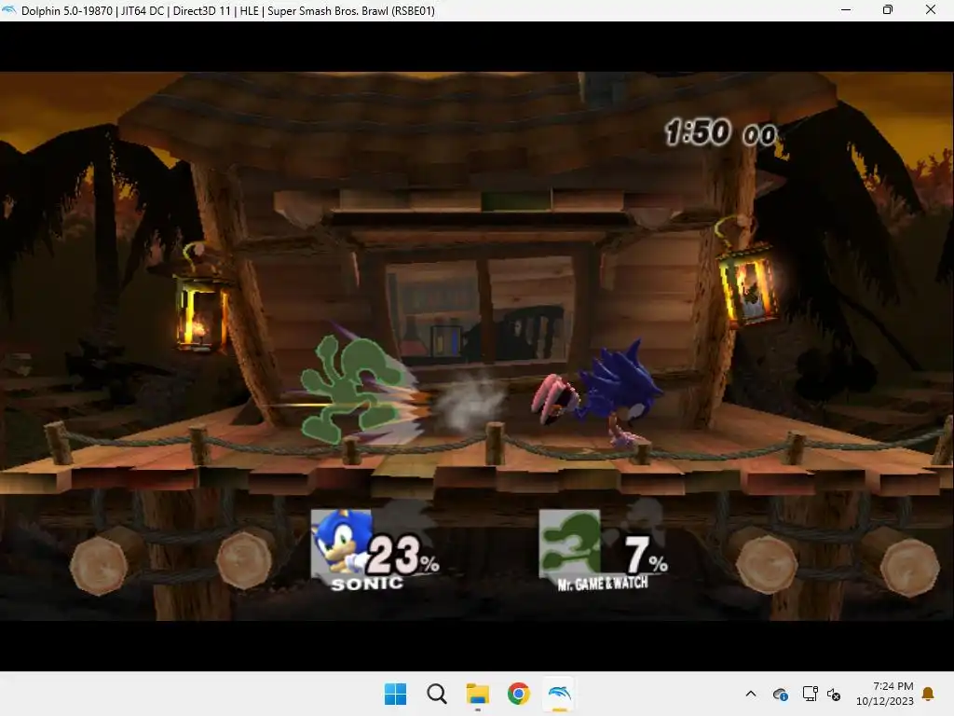Select Dolphin emulator taskbar icon
954x716 pixels.
(x=560, y=694)
